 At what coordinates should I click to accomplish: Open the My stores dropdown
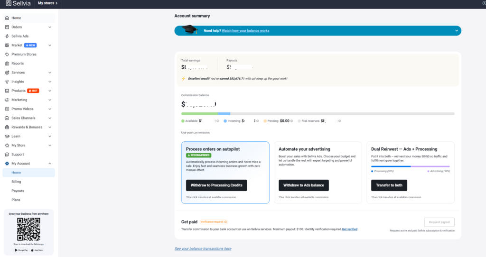click(x=47, y=3)
